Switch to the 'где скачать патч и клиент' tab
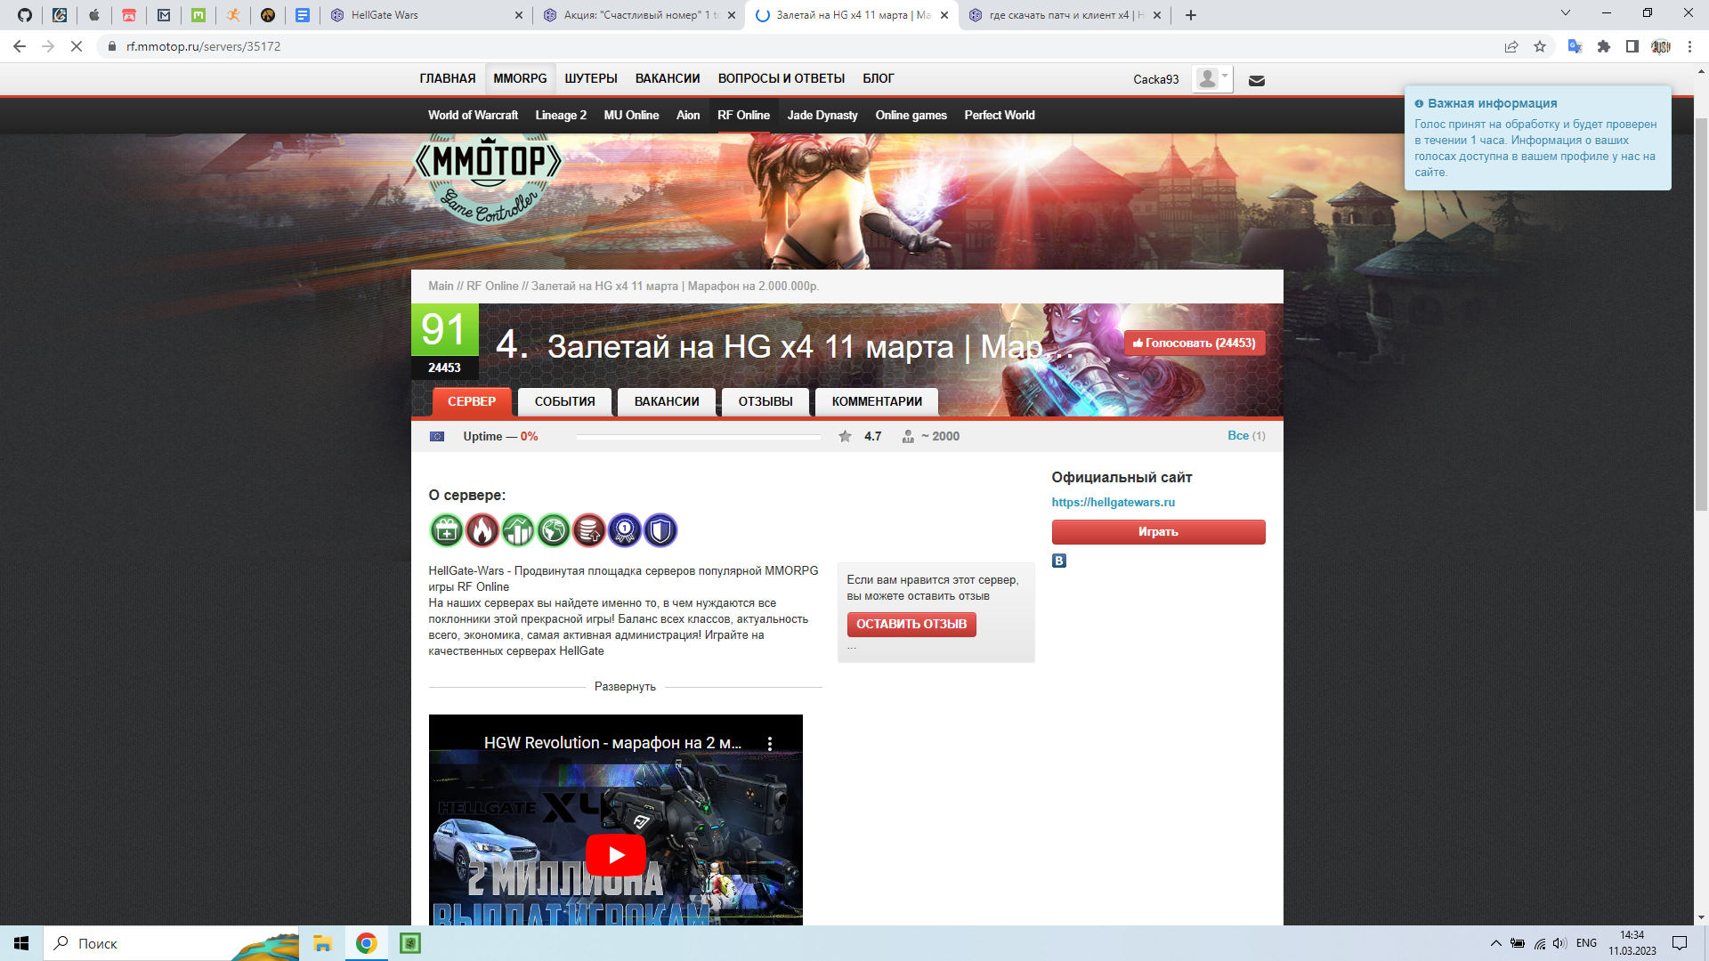Screen dimensions: 1709x961 [x=1064, y=15]
